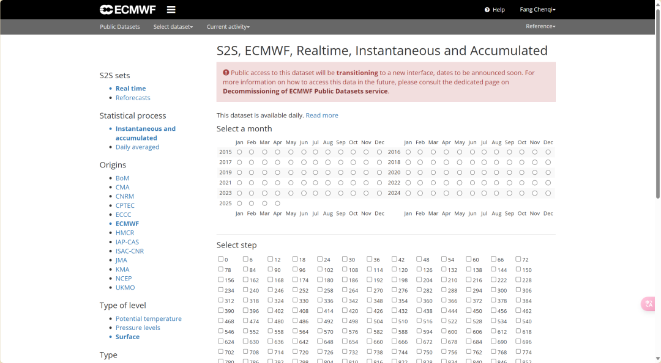The width and height of the screenshot is (661, 363).
Task: Click the vertical page scrollbar
Action: pyautogui.click(x=657, y=103)
